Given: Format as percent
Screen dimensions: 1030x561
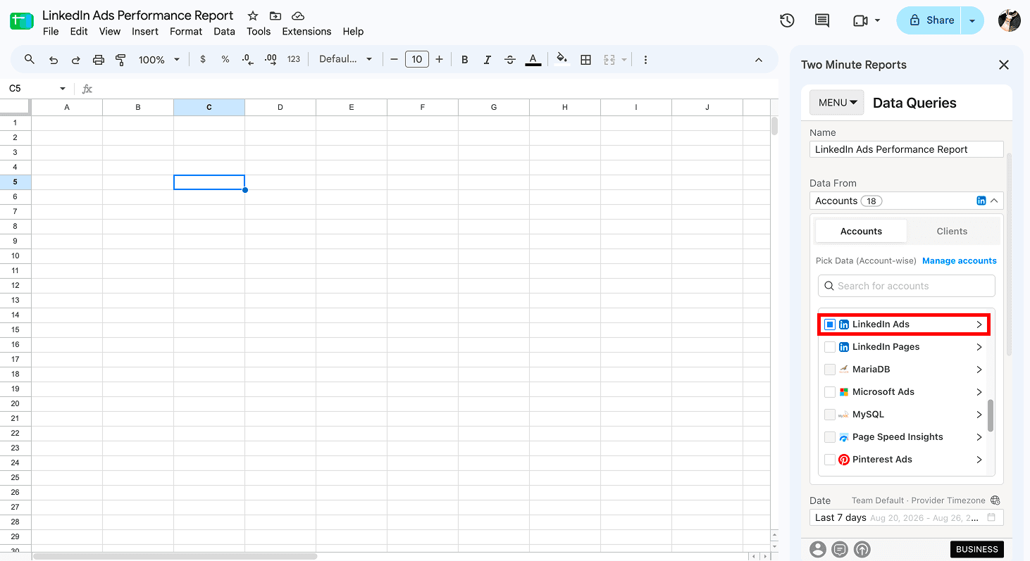Looking at the screenshot, I should pyautogui.click(x=225, y=60).
